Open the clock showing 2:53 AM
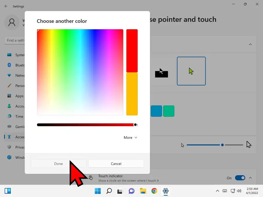This screenshot has width=263, height=197. click(252, 191)
